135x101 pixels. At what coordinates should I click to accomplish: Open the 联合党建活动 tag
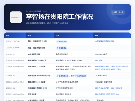(62, 76)
